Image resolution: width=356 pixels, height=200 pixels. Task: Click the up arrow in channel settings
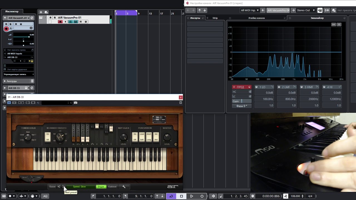coord(199,10)
